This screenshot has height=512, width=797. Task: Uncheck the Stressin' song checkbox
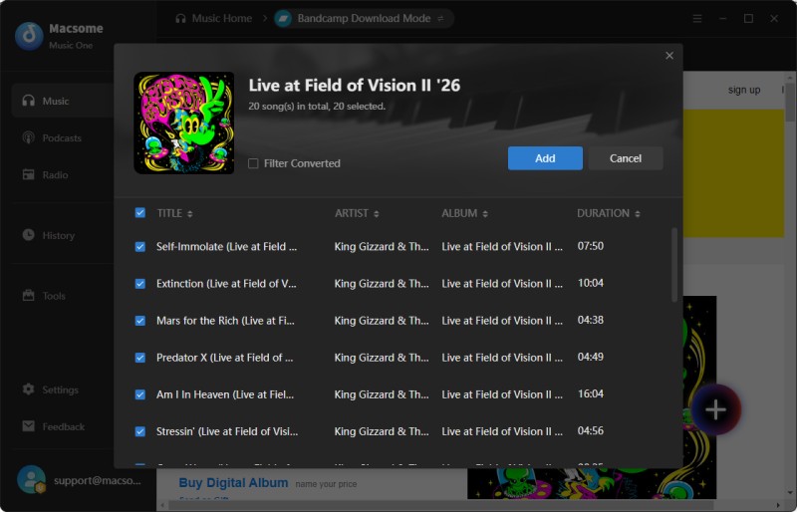140,431
